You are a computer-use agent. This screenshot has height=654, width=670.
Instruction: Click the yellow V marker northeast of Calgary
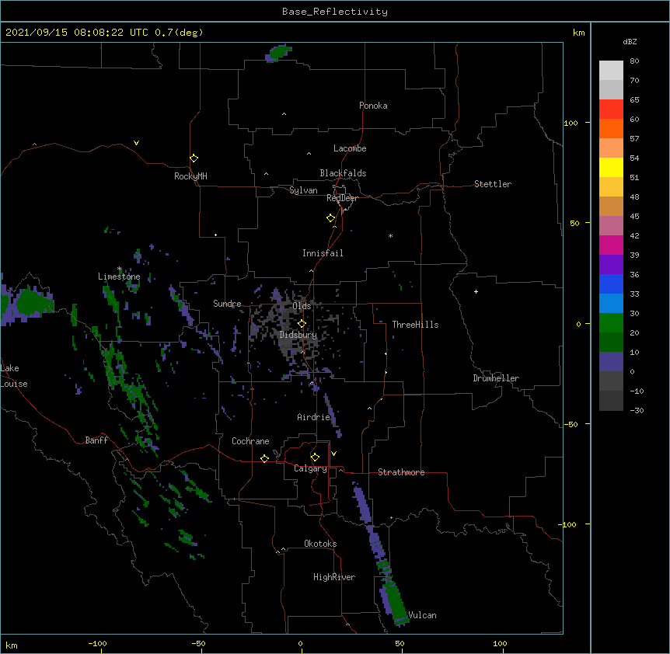333,454
